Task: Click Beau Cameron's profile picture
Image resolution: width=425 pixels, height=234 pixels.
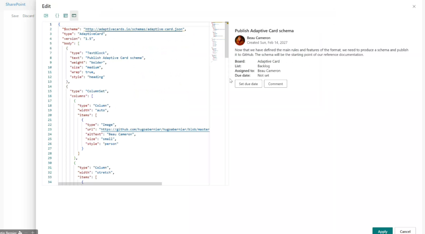Action: click(240, 40)
